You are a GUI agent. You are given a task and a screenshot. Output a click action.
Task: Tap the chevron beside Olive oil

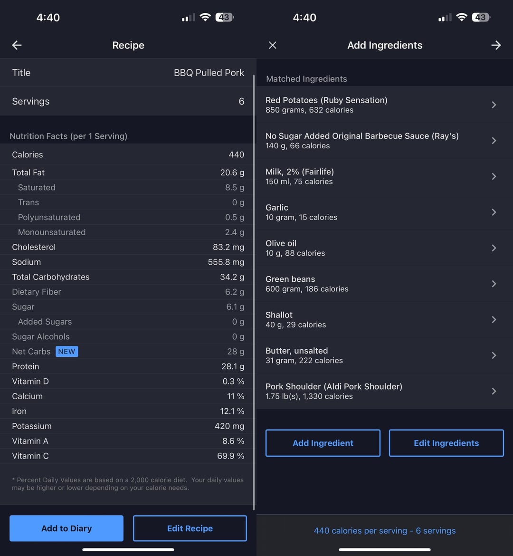[x=494, y=248]
